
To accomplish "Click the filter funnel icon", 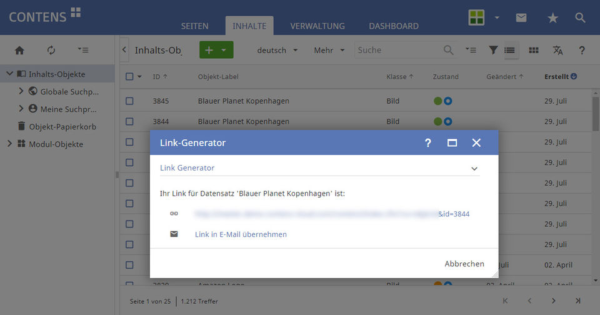I will click(x=493, y=50).
